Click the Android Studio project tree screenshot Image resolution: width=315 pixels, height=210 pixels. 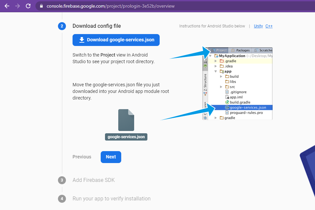[x=237, y=83]
